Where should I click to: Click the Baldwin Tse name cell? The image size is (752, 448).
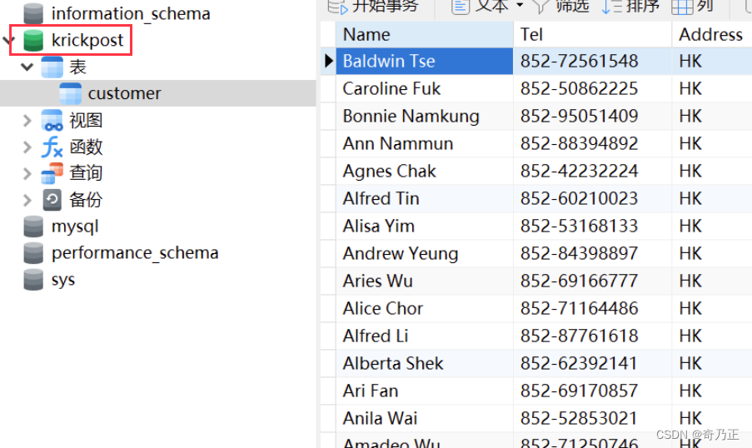click(x=425, y=61)
